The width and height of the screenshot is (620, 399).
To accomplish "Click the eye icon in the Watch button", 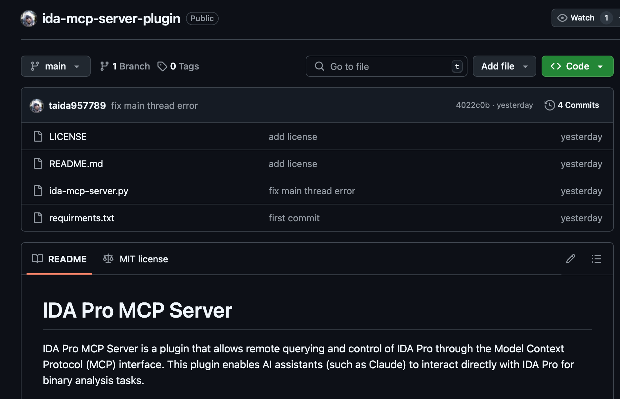I will (562, 18).
